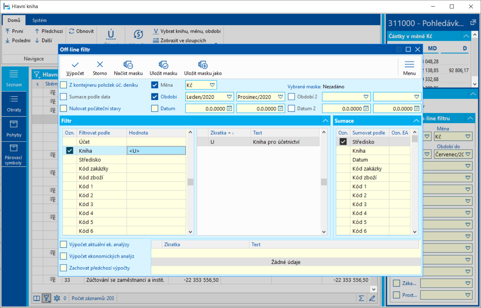Click the Uložit masku jako icon
481x308 pixels.
coord(203,65)
